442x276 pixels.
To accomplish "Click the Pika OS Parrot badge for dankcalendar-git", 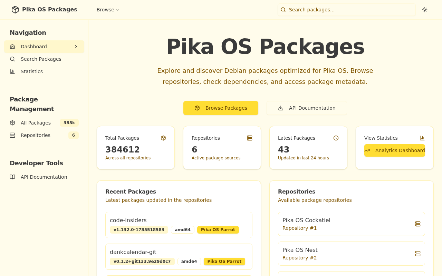I will [x=224, y=262].
